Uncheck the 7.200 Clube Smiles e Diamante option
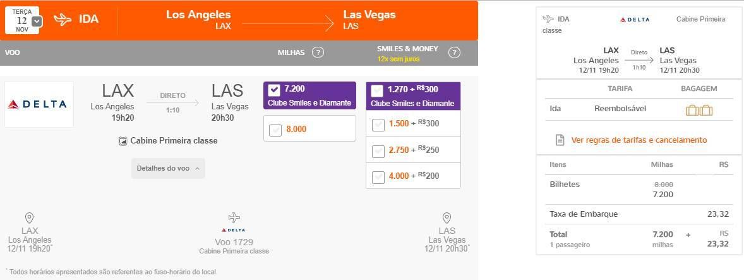The width and height of the screenshot is (744, 280). click(274, 90)
